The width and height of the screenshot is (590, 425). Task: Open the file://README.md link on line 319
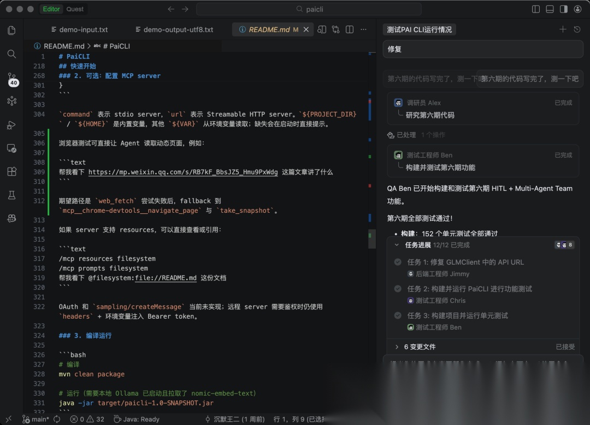pos(166,278)
